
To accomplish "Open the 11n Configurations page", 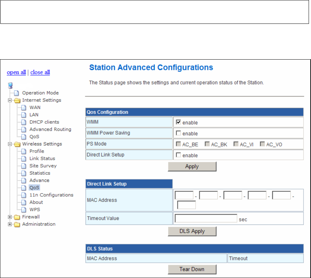I will (51, 195).
